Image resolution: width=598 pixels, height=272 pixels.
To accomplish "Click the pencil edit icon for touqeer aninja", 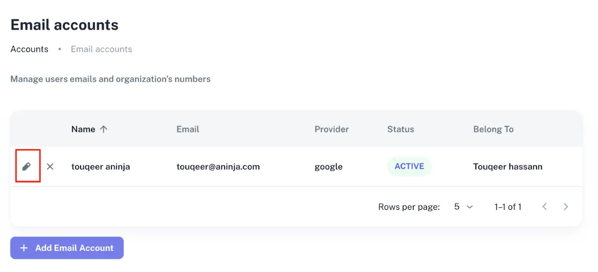I will [27, 167].
